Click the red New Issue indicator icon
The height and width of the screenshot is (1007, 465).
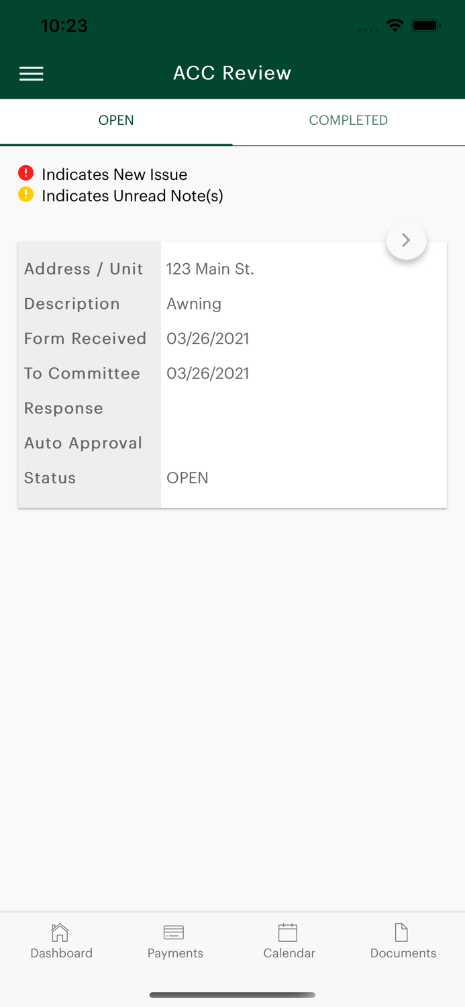(26, 173)
